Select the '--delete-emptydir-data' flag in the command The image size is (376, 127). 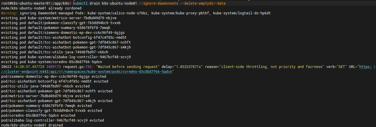tap(202, 3)
